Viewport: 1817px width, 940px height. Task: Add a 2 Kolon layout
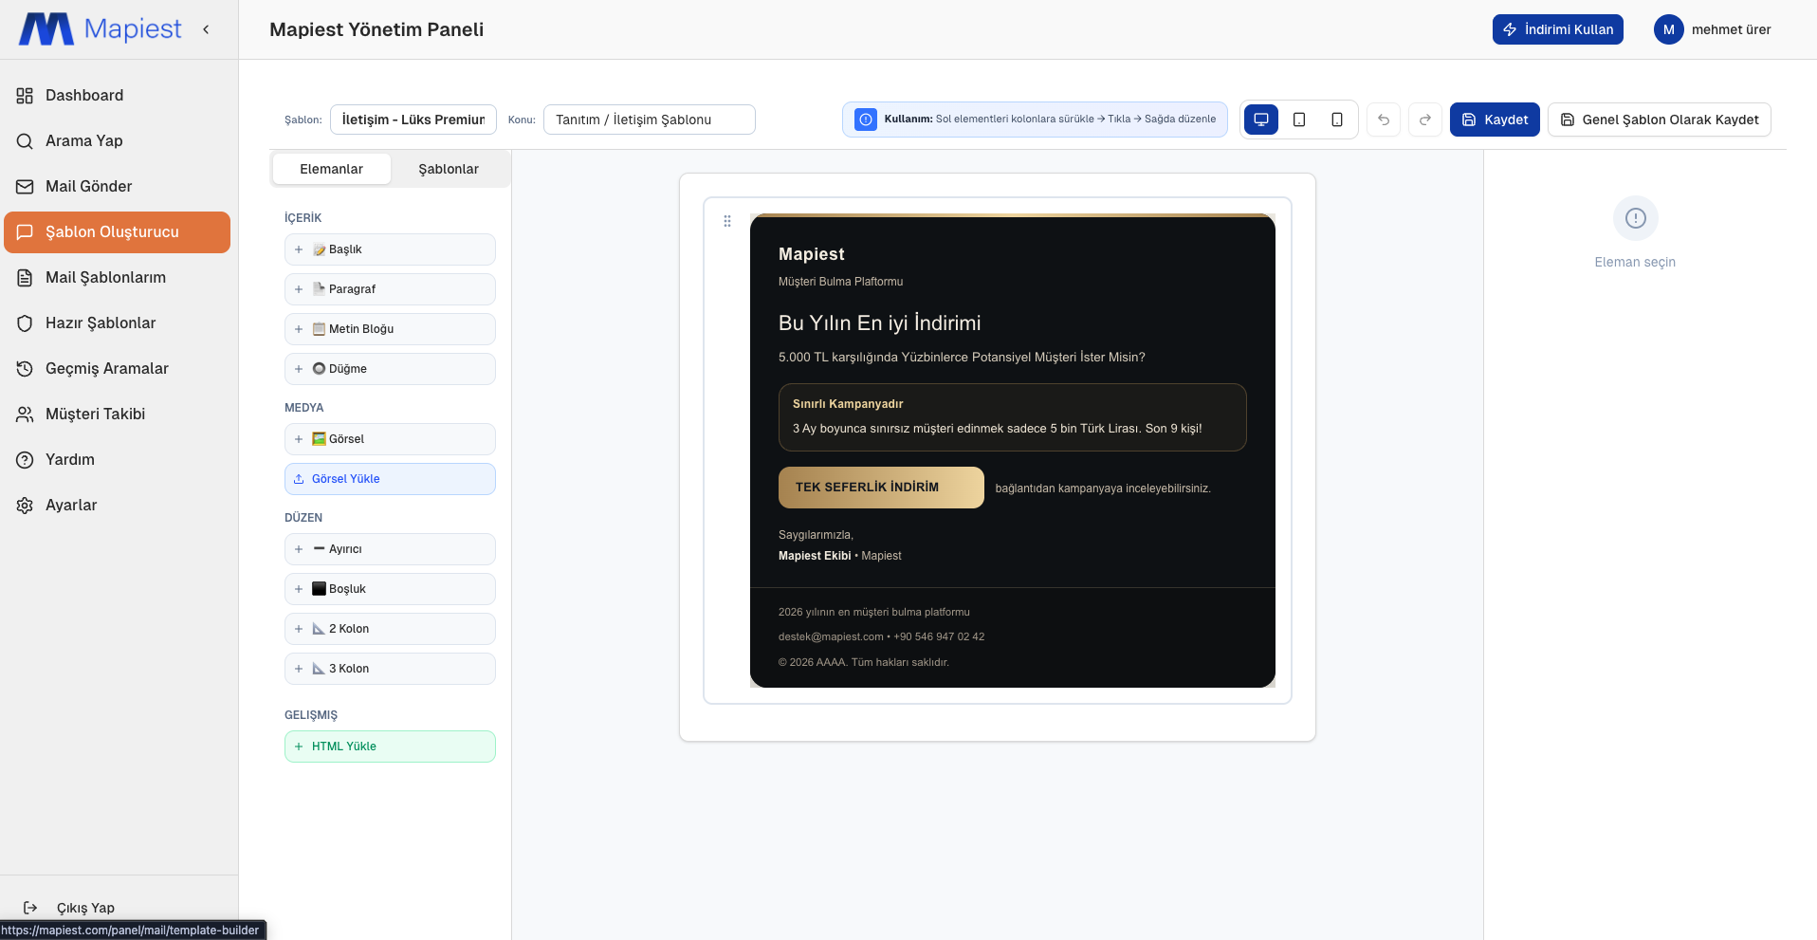[x=390, y=629]
